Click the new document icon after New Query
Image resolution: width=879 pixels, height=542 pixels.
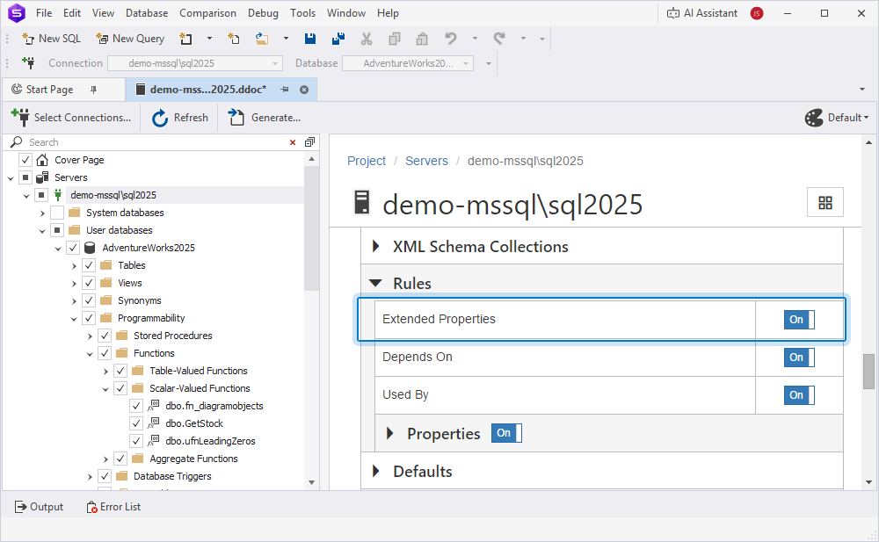pyautogui.click(x=185, y=38)
